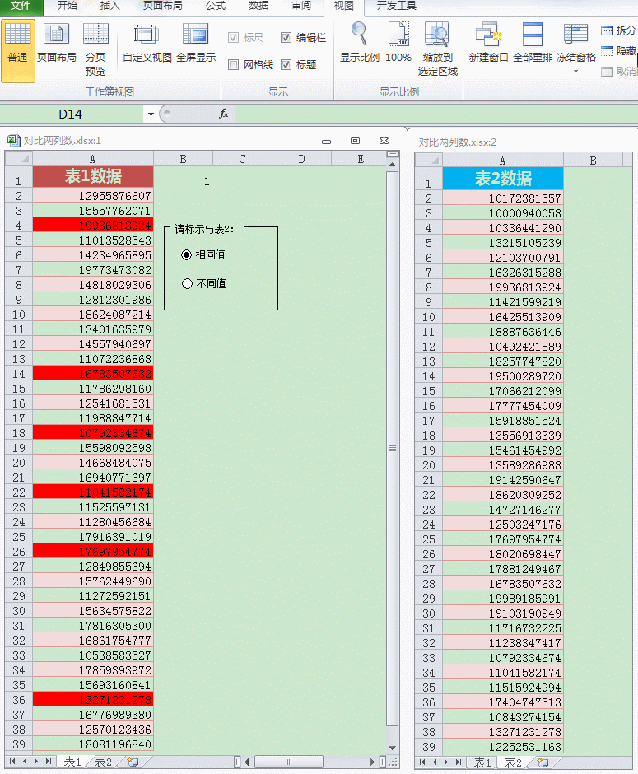Open the Formulas (公式) ribbon tab
638x774 pixels.
(216, 6)
